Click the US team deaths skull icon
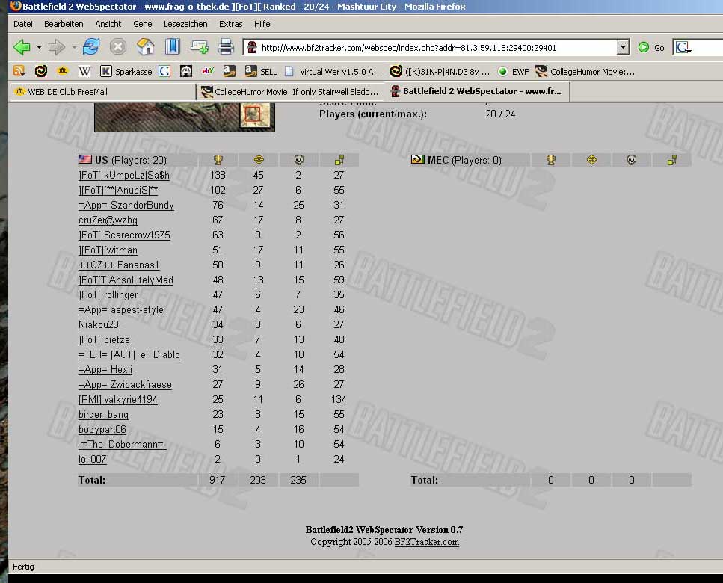 (x=299, y=160)
